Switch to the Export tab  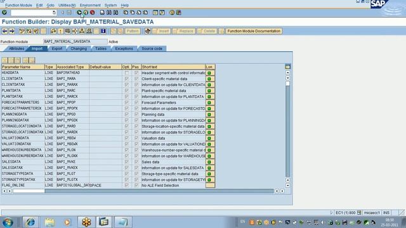(57, 49)
